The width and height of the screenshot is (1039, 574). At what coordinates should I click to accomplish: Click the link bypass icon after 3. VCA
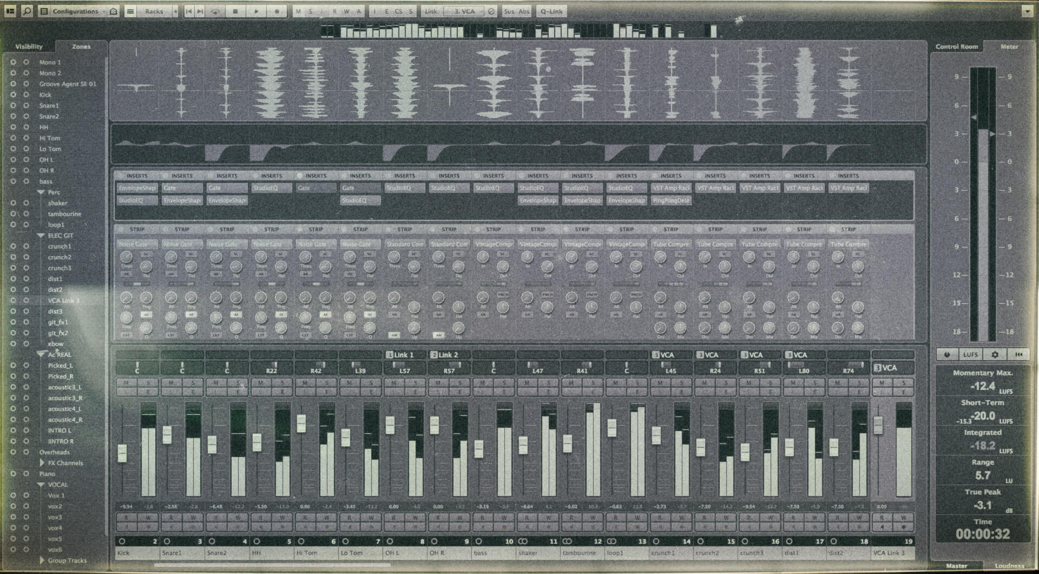491,11
